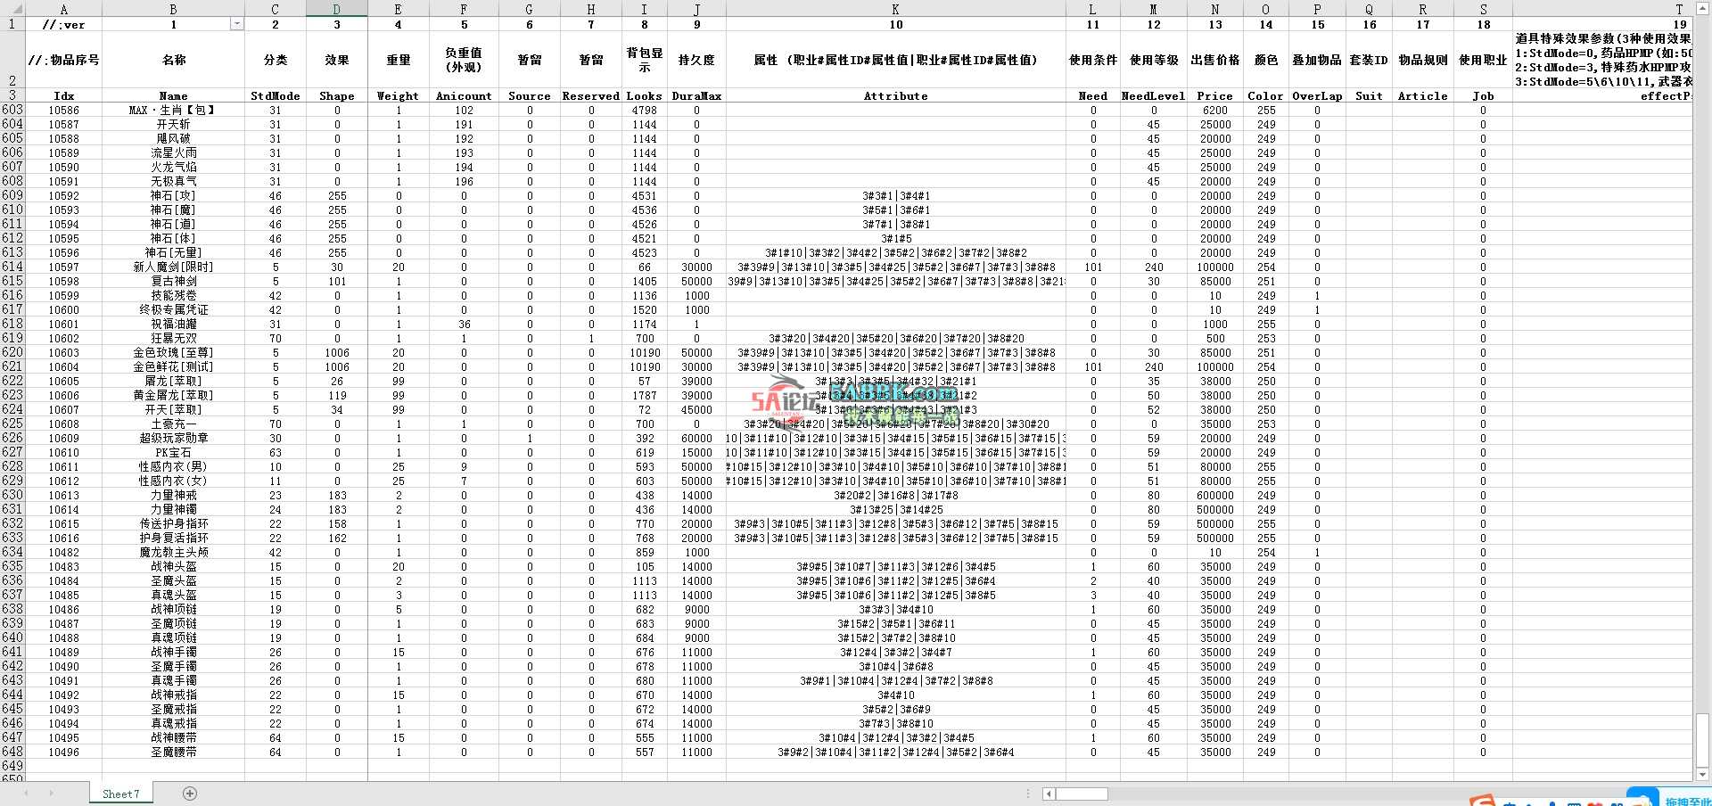Click the 'DuraMax' header cell
1712x806 pixels.
696,95
